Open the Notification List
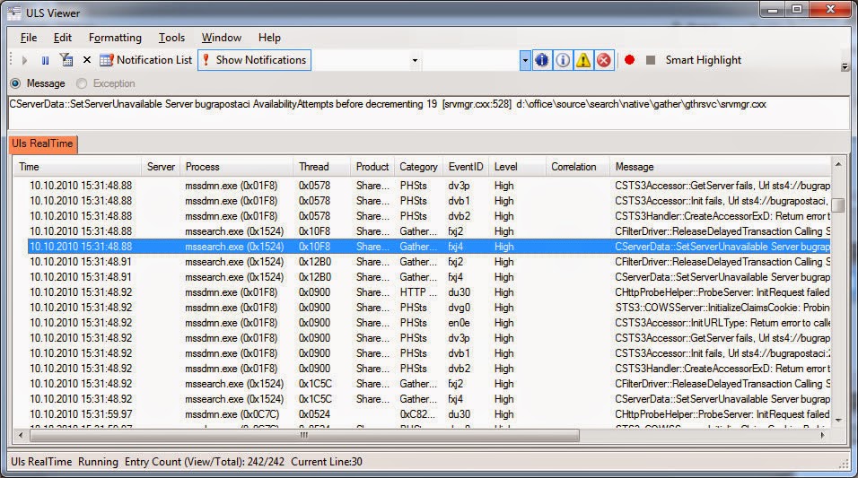 tap(146, 59)
